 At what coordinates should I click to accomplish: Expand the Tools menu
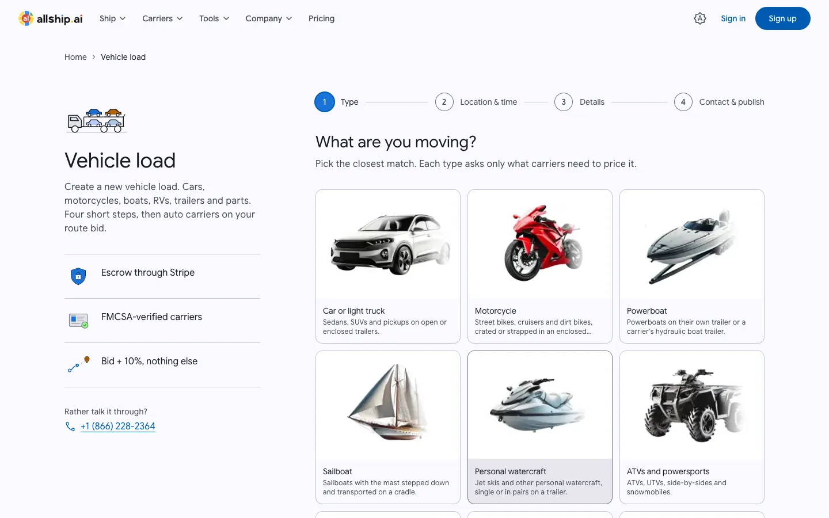click(214, 18)
